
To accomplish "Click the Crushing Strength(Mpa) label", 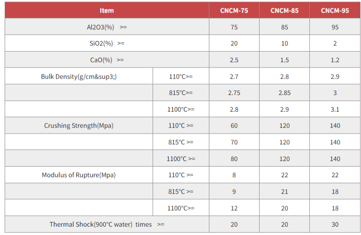I will coord(79,126).
